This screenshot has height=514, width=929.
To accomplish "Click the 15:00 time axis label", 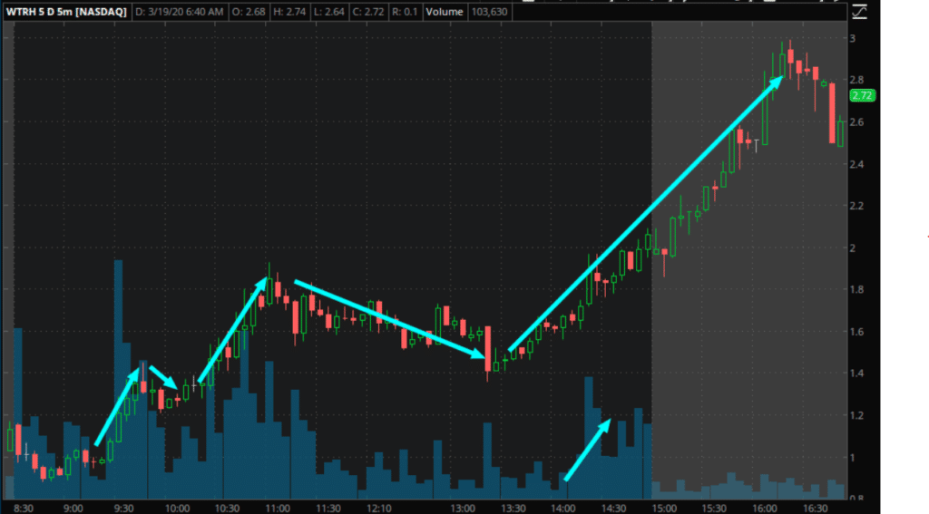I will coord(664,508).
